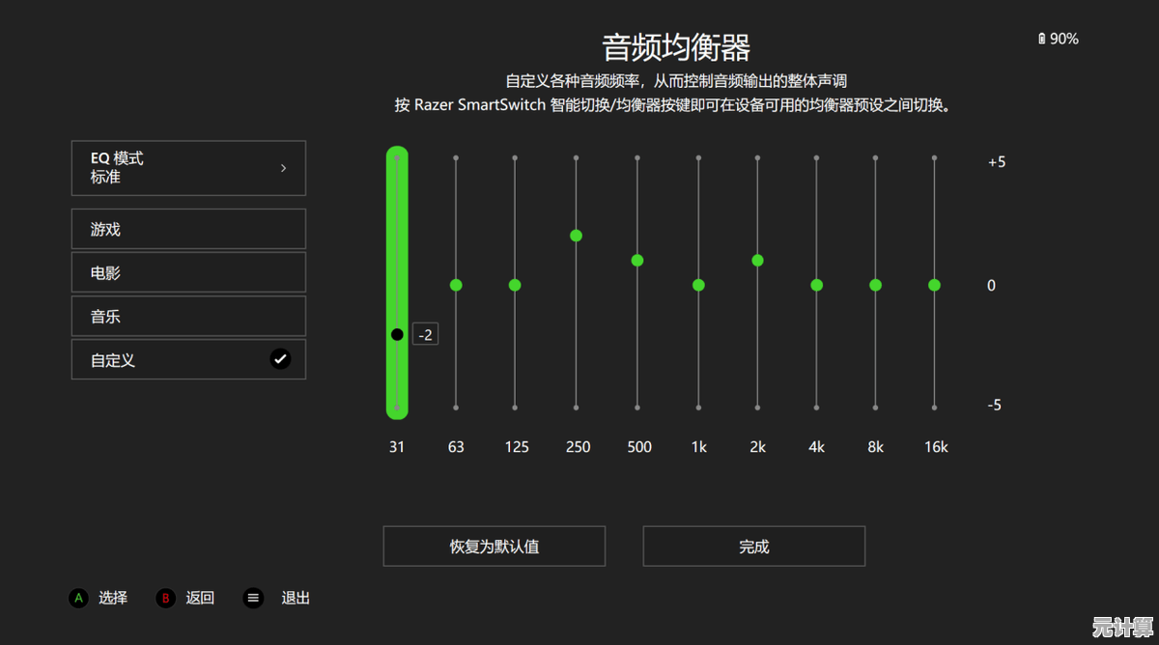Click the 自定义各种音频频率 description line

point(676,81)
